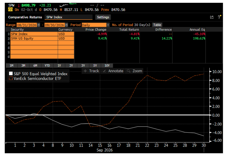The width and height of the screenshot is (227, 157).
Task: Select the 6M range tab
Action: point(35,66)
